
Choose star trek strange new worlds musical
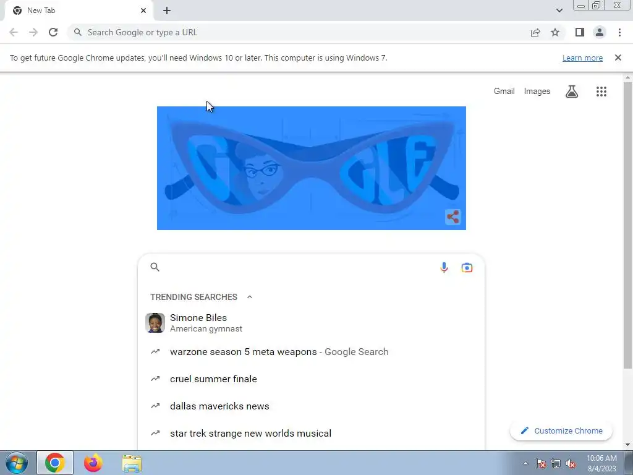coord(311,434)
